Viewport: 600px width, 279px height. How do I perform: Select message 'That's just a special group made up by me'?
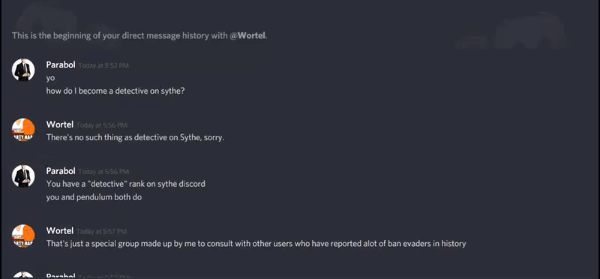(256, 244)
